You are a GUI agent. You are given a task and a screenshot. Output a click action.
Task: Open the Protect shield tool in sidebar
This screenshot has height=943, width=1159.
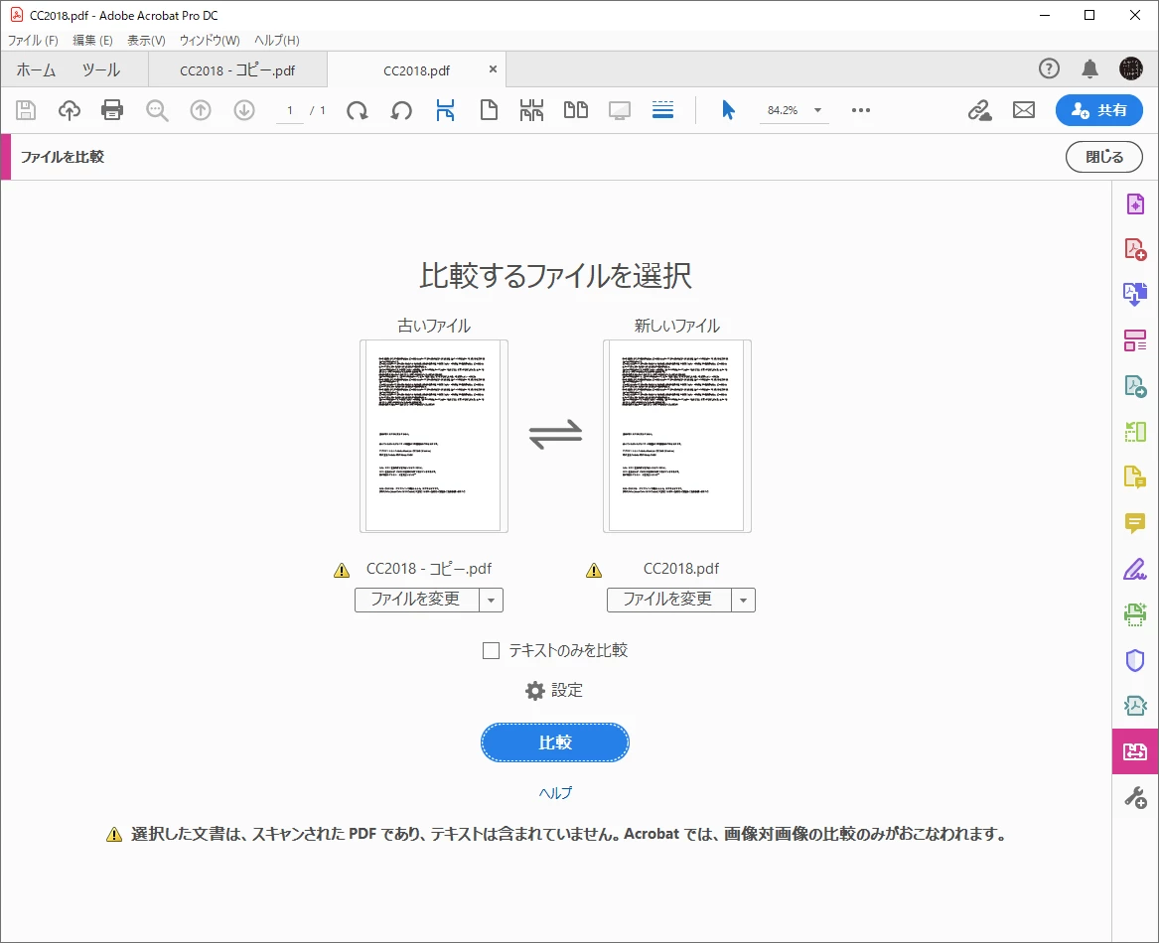[1135, 660]
